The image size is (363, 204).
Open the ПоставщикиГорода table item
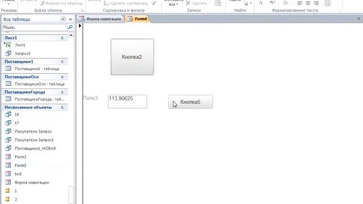click(40, 99)
